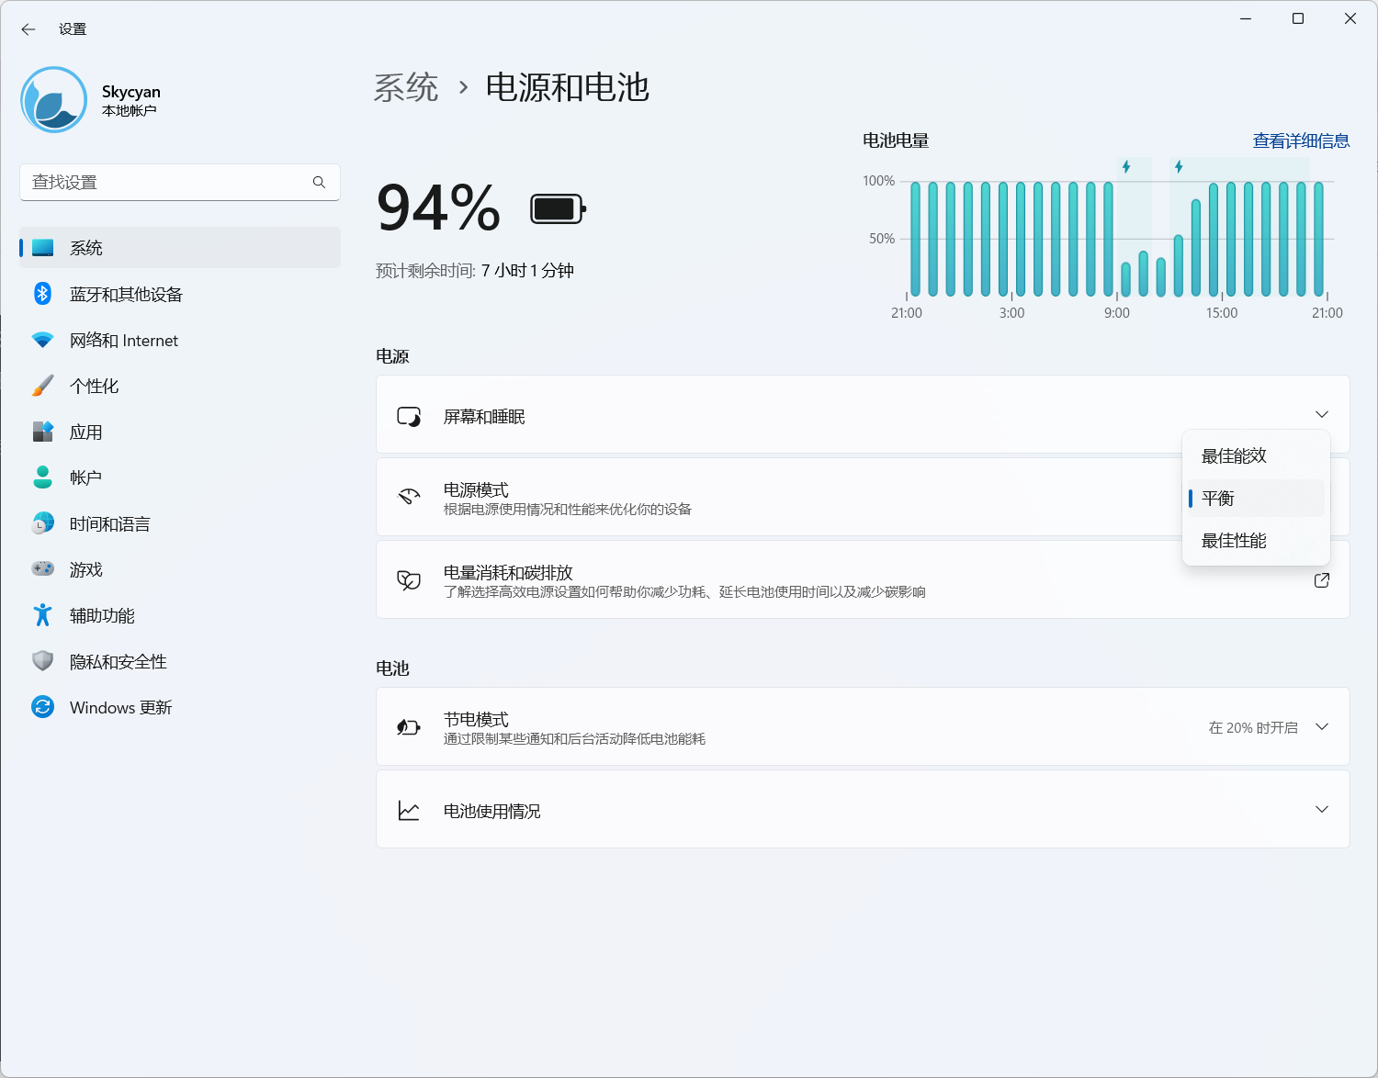Click 7 小时 1 分钟 remaining time text

pos(527,271)
